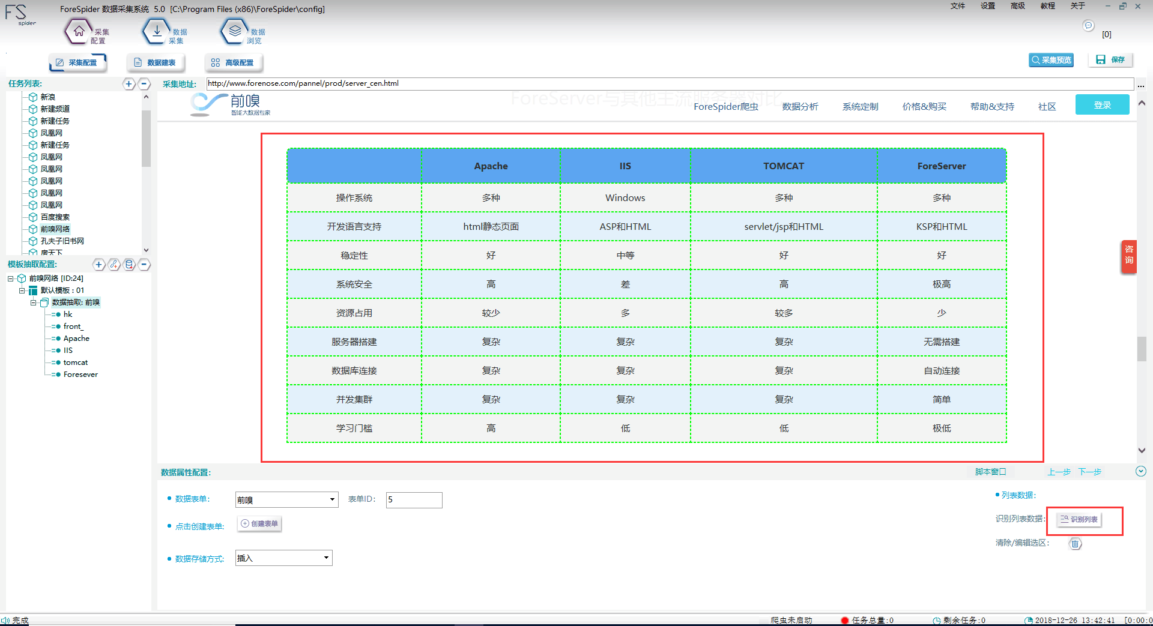The width and height of the screenshot is (1153, 626).
Task: Click the 创建表单 button
Action: point(260,524)
